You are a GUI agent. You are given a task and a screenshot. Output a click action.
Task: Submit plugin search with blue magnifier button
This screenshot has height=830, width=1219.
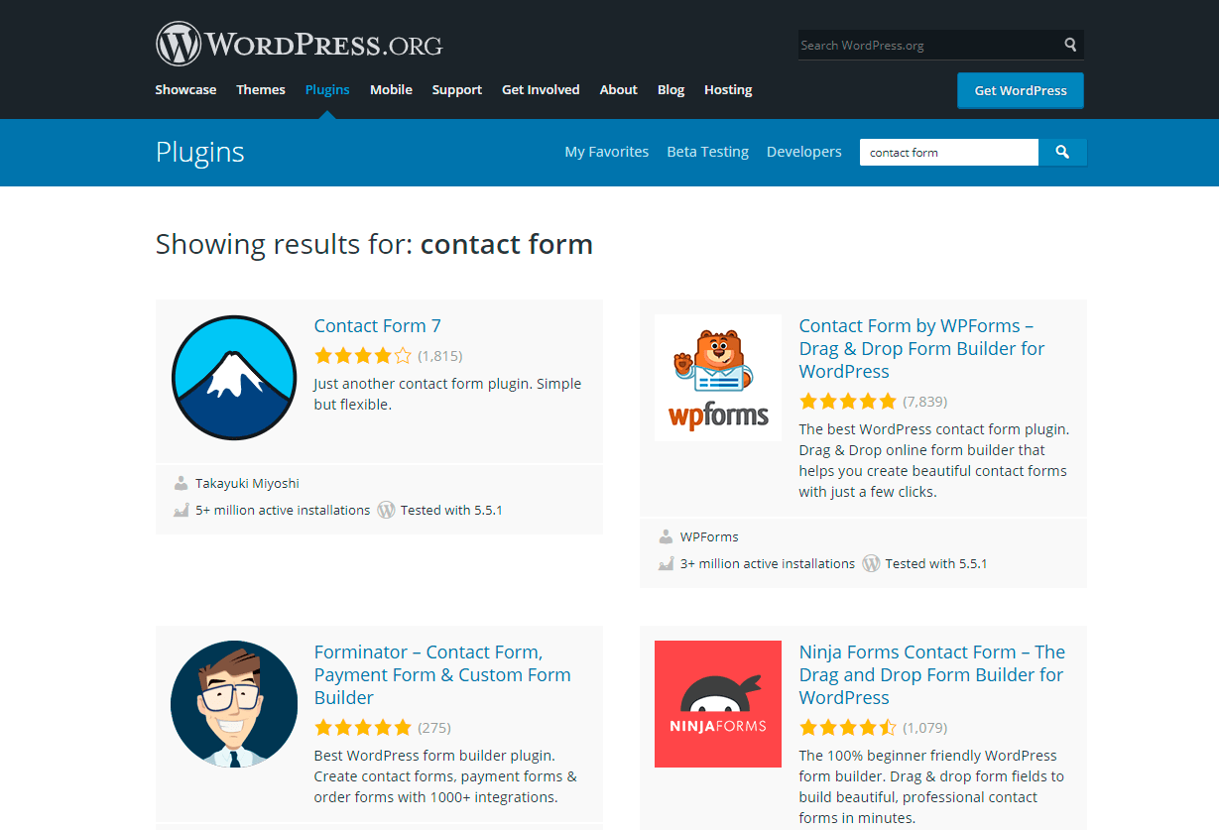pyautogui.click(x=1062, y=152)
